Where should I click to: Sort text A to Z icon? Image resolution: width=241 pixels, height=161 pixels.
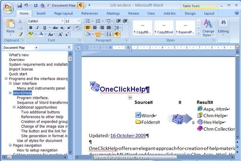point(108,34)
